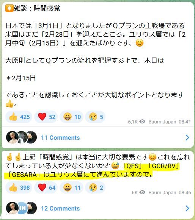The width and height of the screenshot is (195, 220).
Task: Click the eye views icon beside 6K
Action: [x=142, y=192]
